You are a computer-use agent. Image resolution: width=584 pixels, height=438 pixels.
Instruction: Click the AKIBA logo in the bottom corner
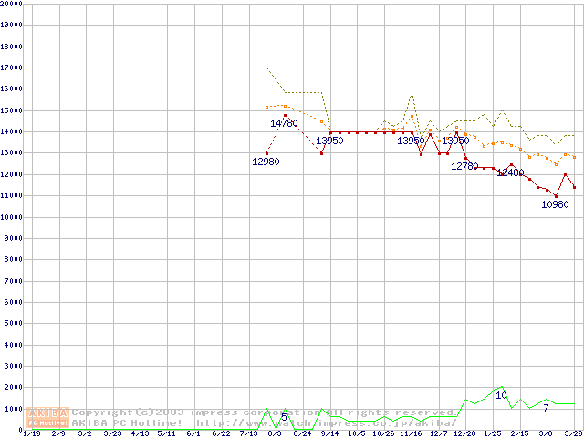point(47,417)
